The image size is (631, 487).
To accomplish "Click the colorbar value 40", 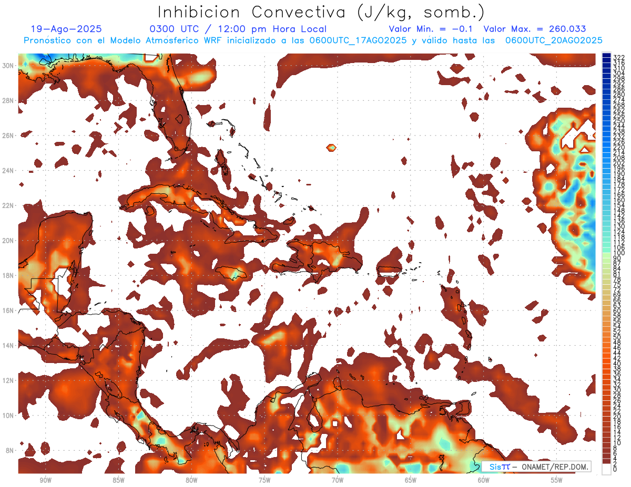I will (617, 364).
